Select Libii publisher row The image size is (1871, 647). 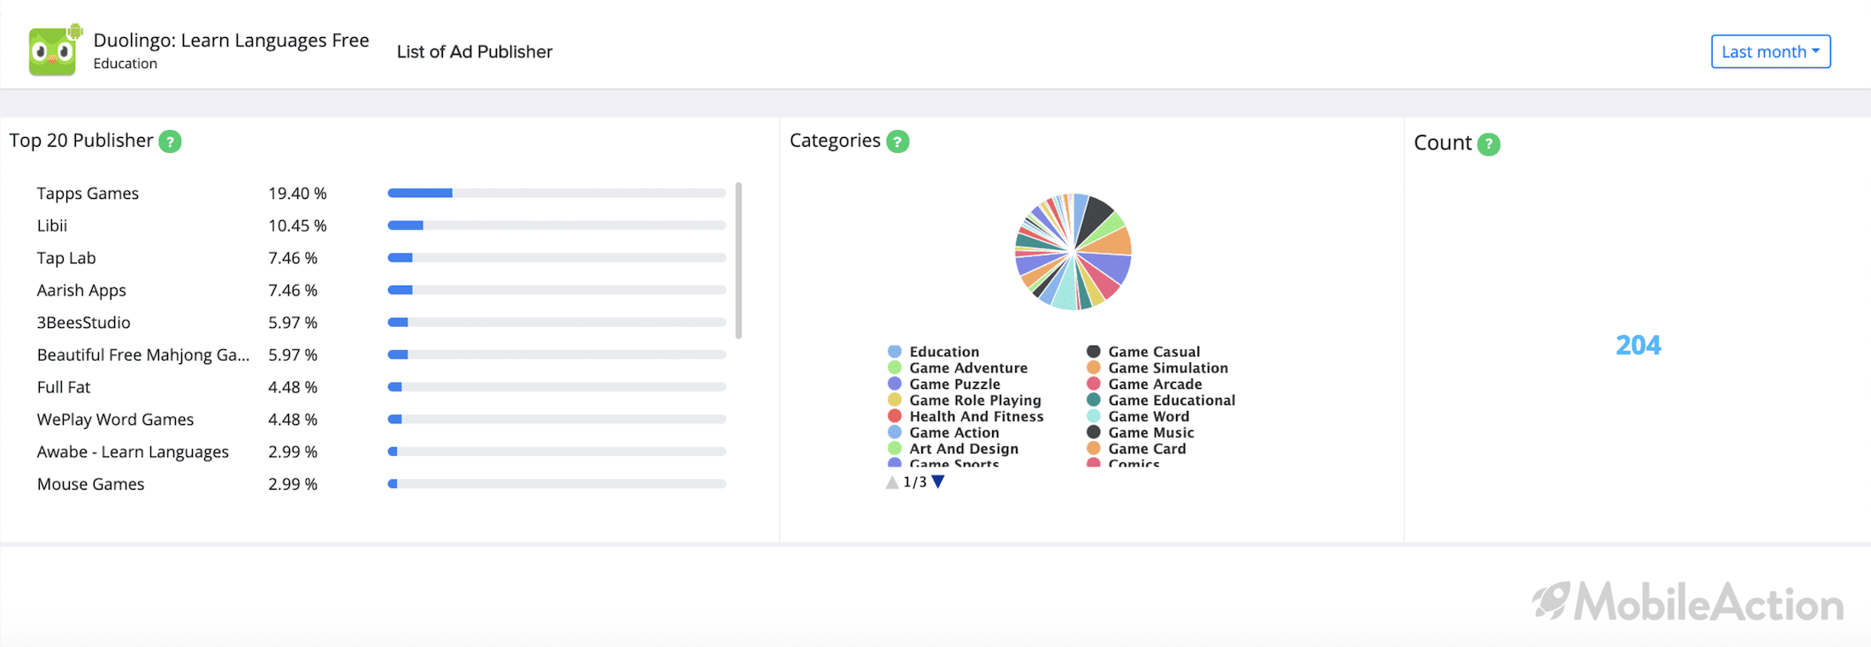coord(381,225)
